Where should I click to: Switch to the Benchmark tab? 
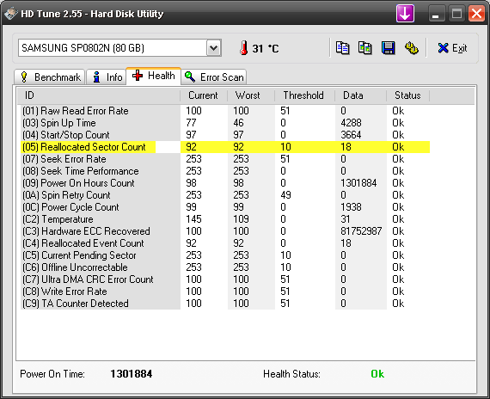pyautogui.click(x=50, y=77)
